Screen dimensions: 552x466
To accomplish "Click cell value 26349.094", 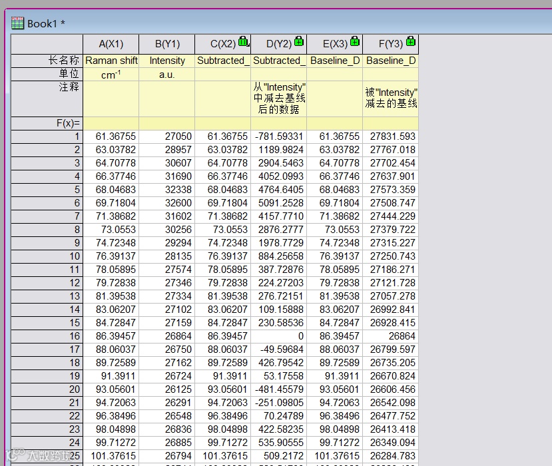I will point(391,443).
